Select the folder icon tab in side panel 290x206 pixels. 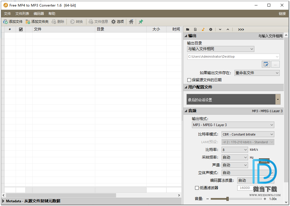point(188,29)
